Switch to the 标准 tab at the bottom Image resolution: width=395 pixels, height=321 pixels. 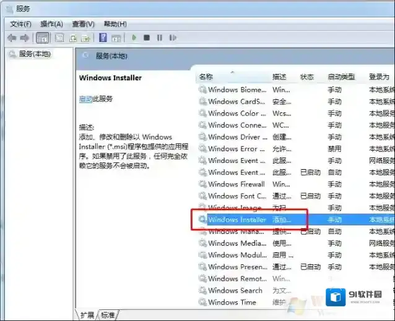[x=108, y=315]
